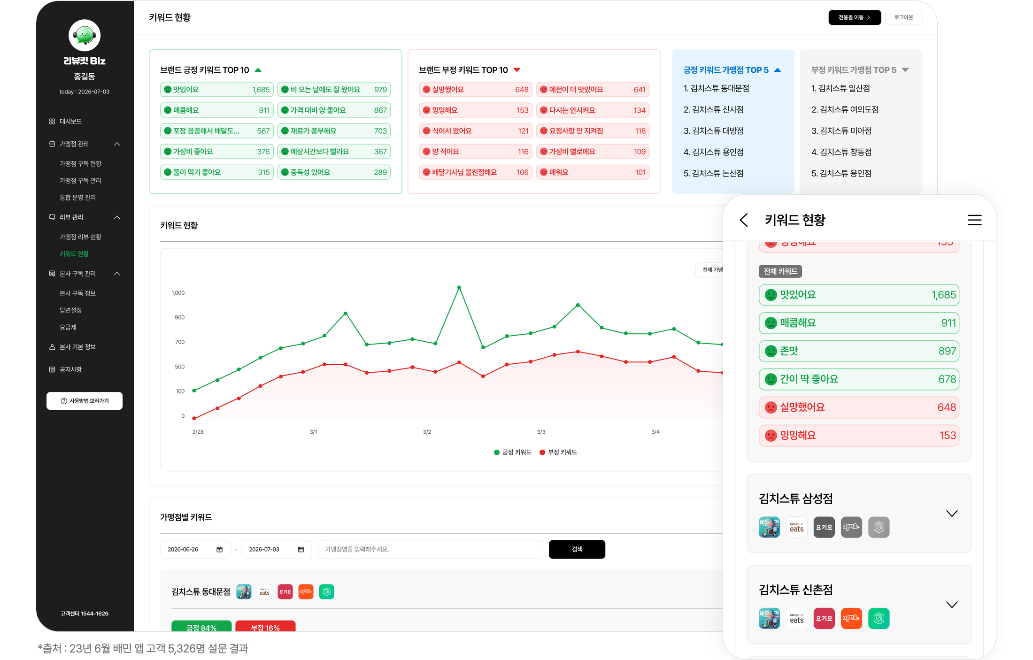Tap the back arrow in mobile header

point(744,220)
